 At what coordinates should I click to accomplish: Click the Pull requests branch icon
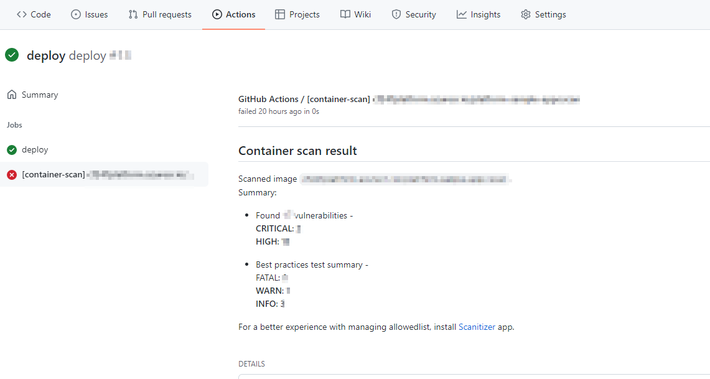pyautogui.click(x=133, y=14)
